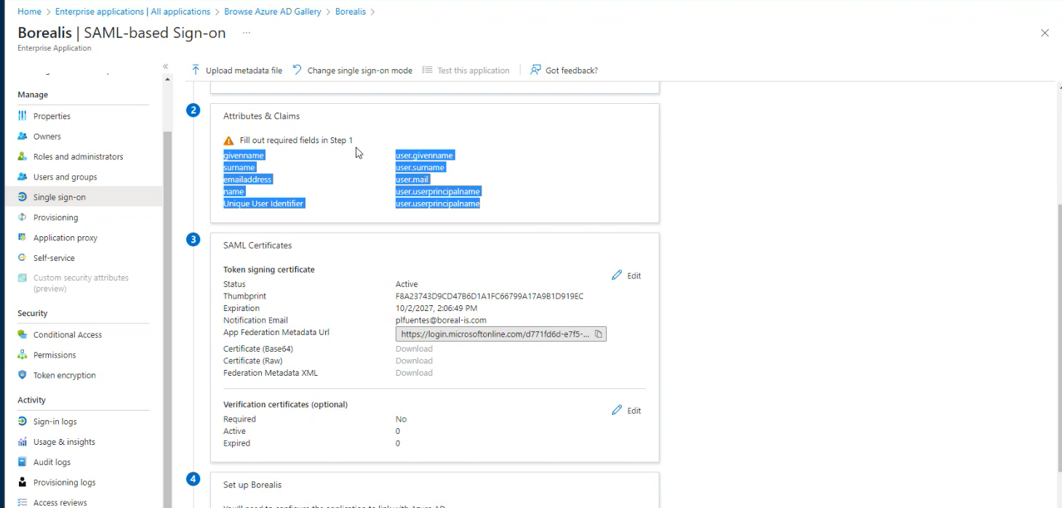Click the main content vertical scrollbar

[1059, 338]
